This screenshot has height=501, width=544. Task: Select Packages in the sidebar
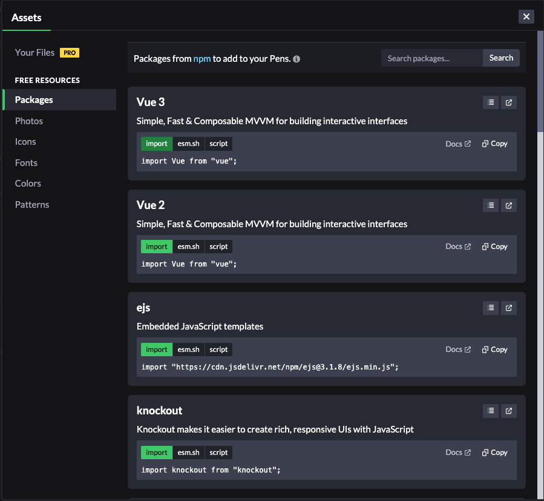pos(59,100)
